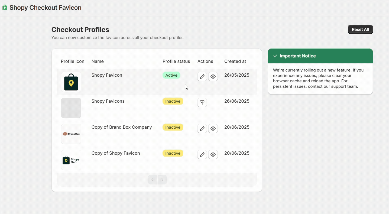Click the Created at column header
Viewport: 389px width, 214px height.
235,61
